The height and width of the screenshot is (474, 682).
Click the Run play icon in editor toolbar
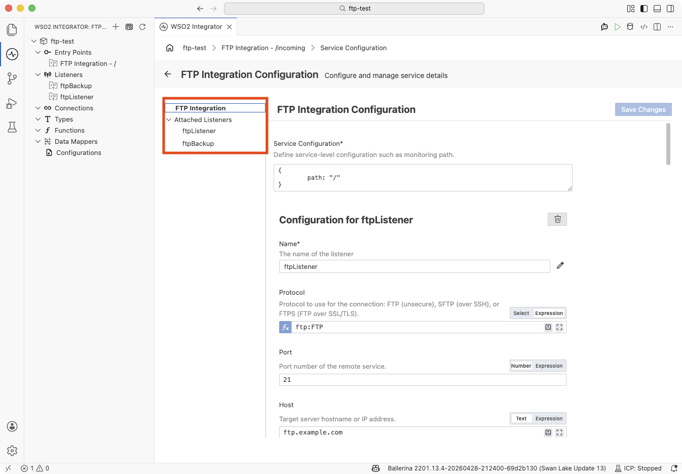(x=617, y=27)
